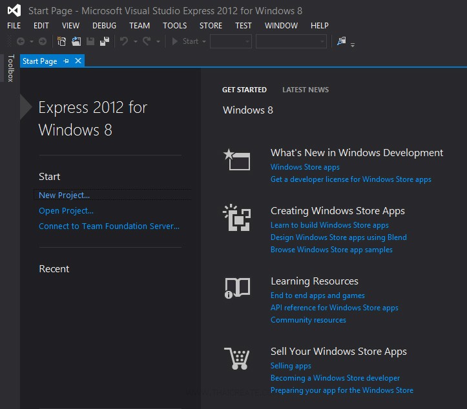Close the Start Page tab

point(78,61)
